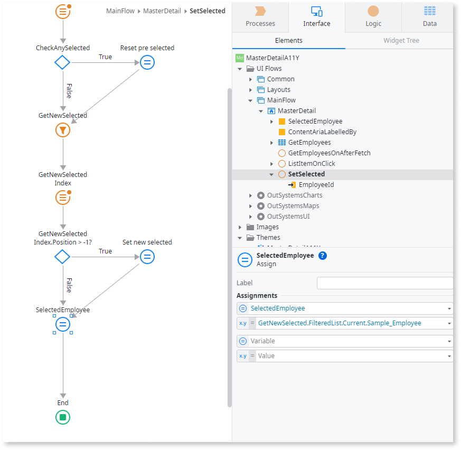
Task: Open the empty Variable dropdown
Action: 449,342
